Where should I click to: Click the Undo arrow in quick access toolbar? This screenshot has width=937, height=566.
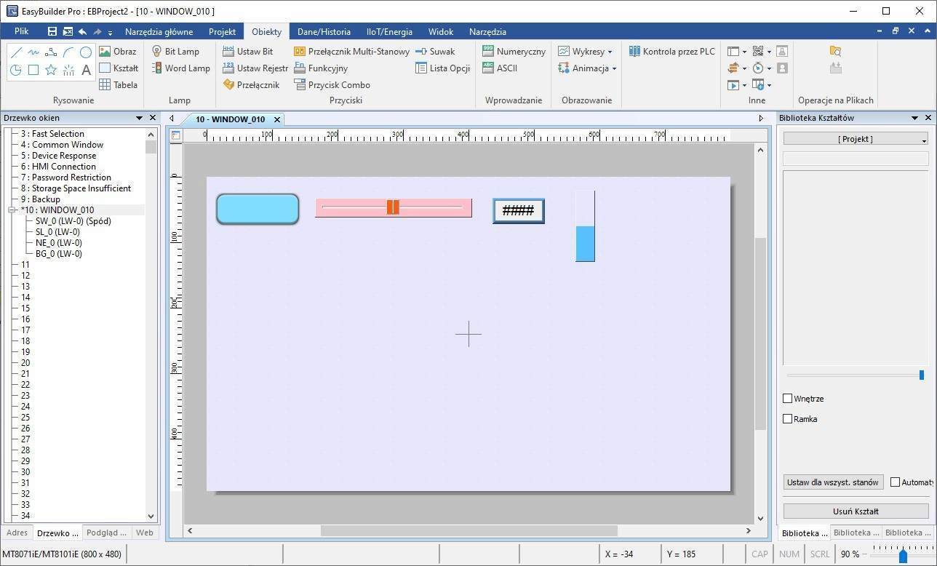(x=82, y=32)
